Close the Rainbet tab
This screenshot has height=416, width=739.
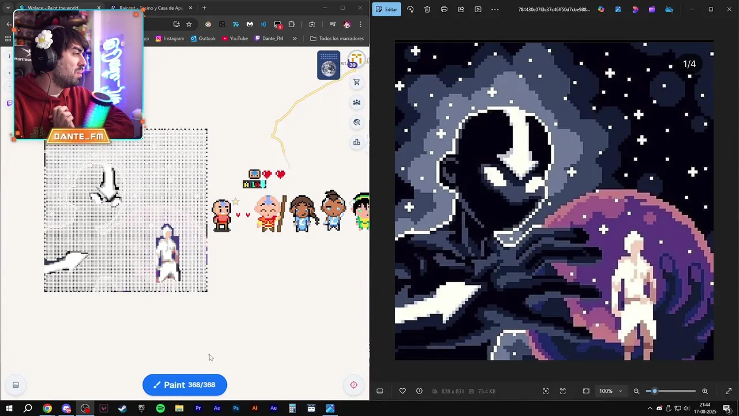(x=190, y=8)
